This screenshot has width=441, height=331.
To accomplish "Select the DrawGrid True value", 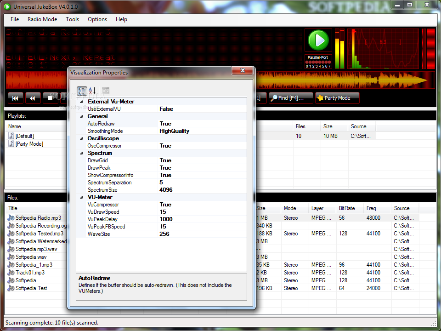I will (165, 160).
